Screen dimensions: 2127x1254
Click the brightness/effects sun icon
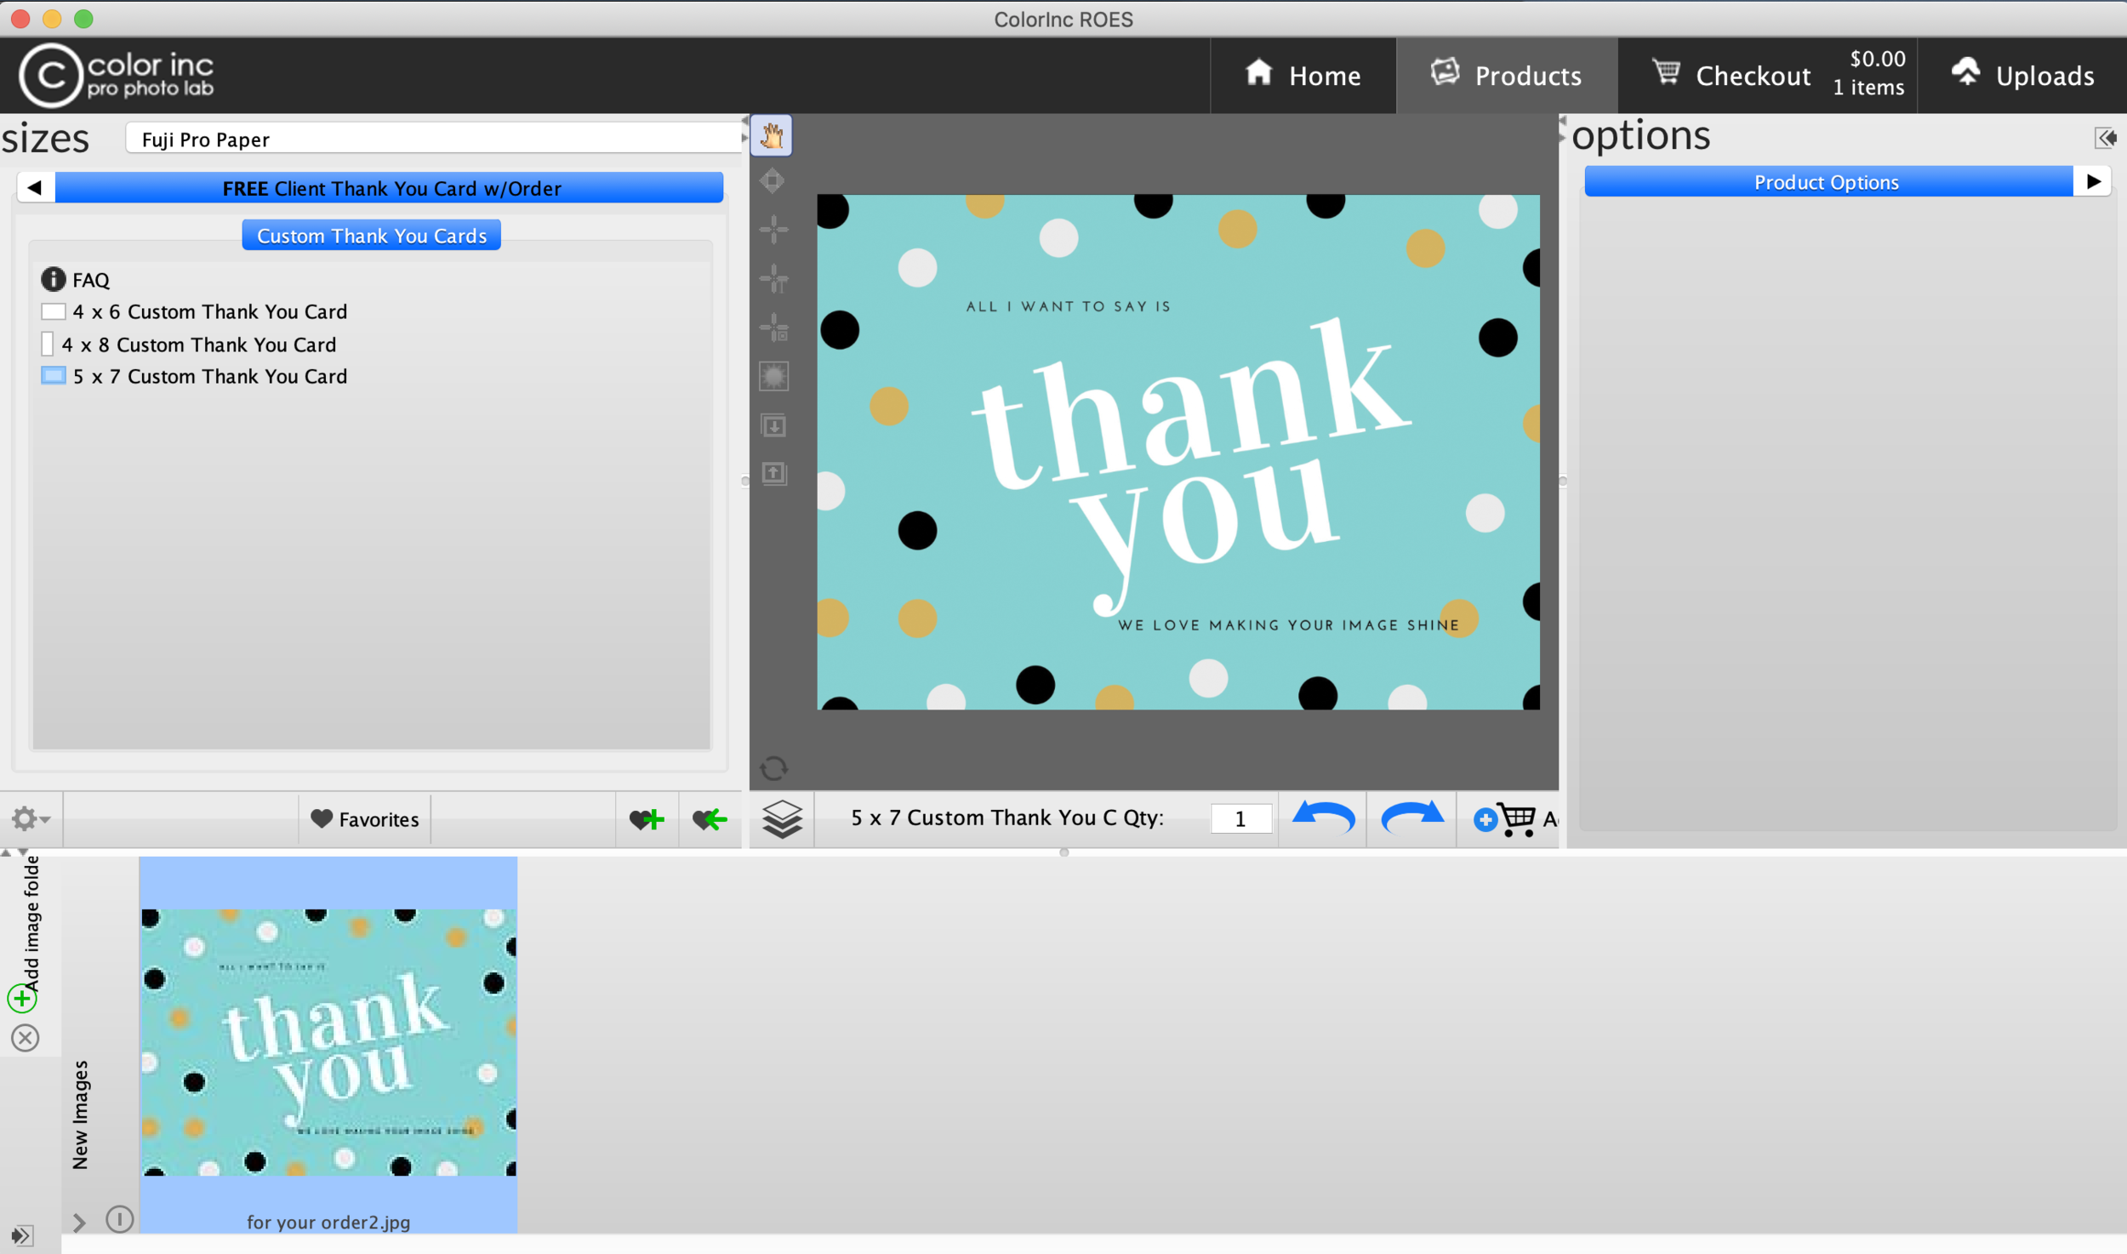773,376
